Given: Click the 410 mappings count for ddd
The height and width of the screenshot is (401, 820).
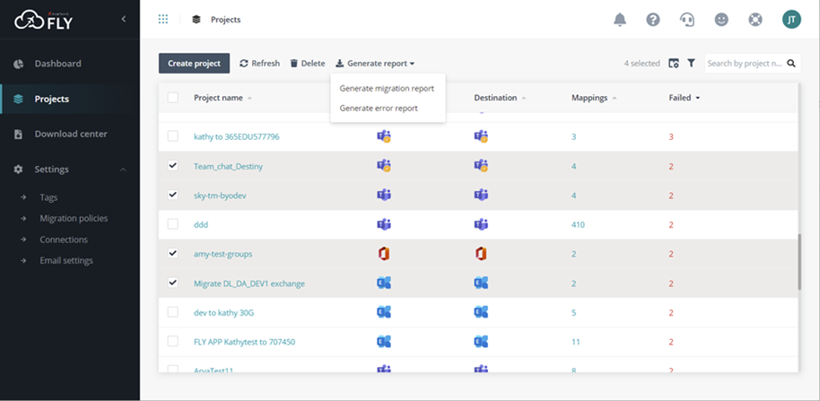Looking at the screenshot, I should tap(578, 225).
